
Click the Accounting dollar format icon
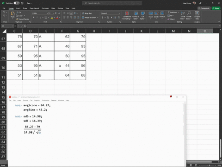pyautogui.click(x=103, y=18)
